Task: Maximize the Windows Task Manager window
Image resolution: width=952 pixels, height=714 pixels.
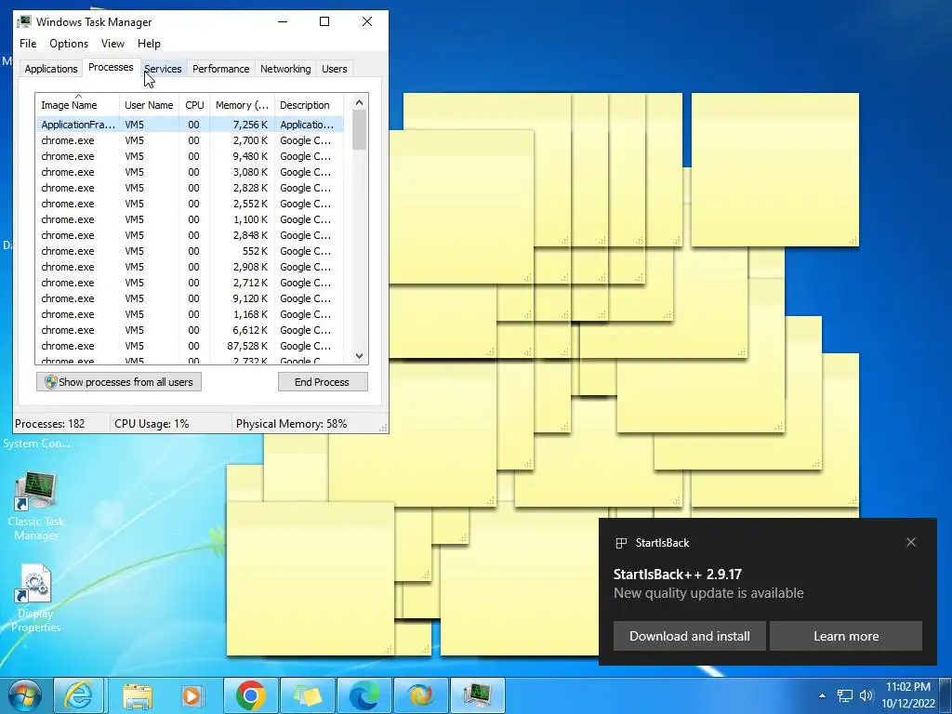Action: pyautogui.click(x=324, y=22)
